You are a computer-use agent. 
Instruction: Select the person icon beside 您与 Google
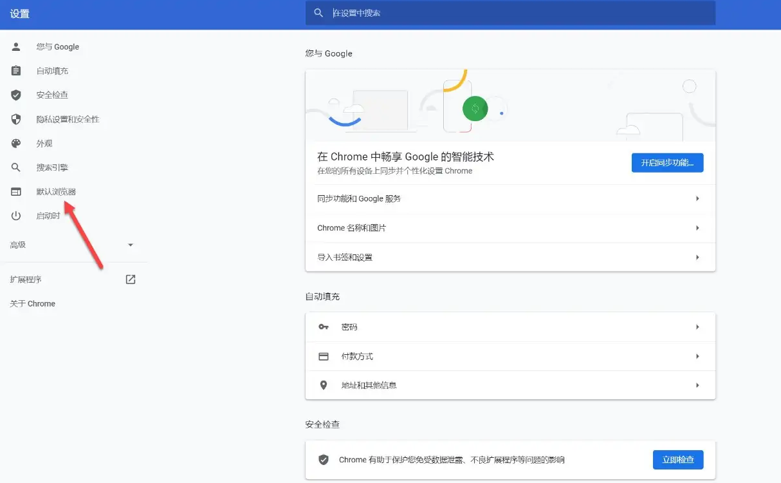pos(15,46)
